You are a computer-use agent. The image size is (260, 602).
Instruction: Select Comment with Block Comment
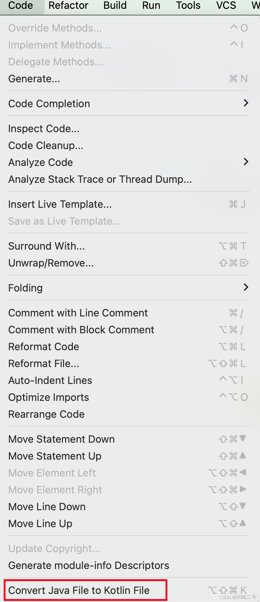(81, 330)
